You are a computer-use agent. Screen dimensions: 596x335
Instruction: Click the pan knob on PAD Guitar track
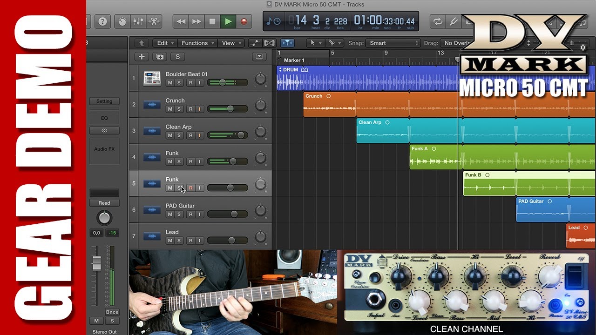click(261, 210)
